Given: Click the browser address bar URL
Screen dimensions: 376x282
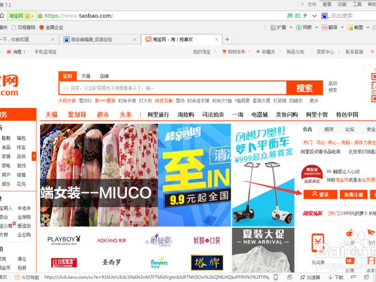Looking at the screenshot, I should (x=79, y=16).
